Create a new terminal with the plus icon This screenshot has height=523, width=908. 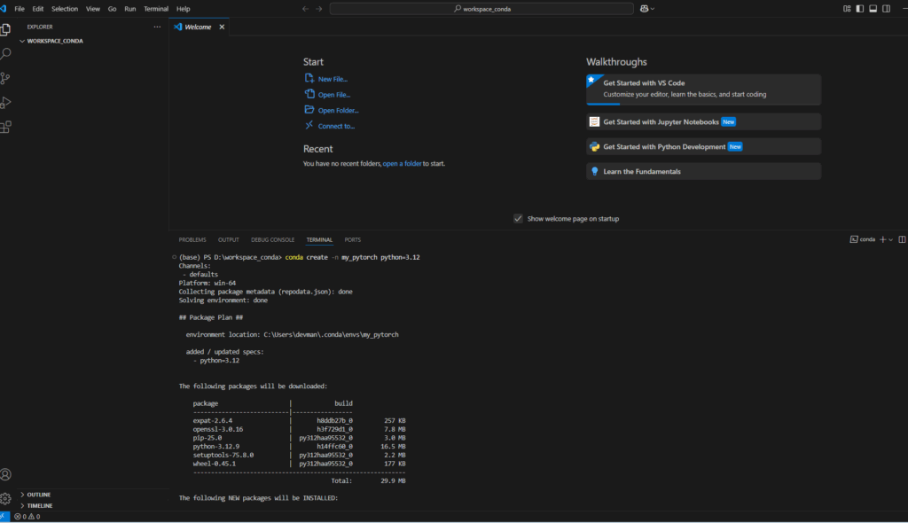[882, 239]
